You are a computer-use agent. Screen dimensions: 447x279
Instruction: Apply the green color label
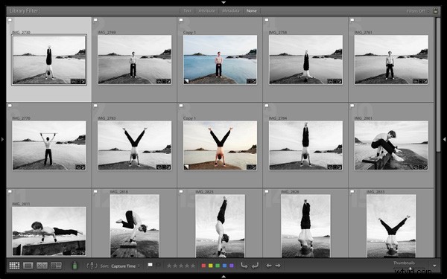pos(218,266)
